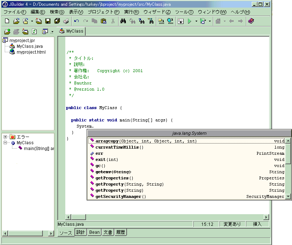The image size is (292, 245).
Task: Select myproject.html in project tree
Action: [31, 52]
